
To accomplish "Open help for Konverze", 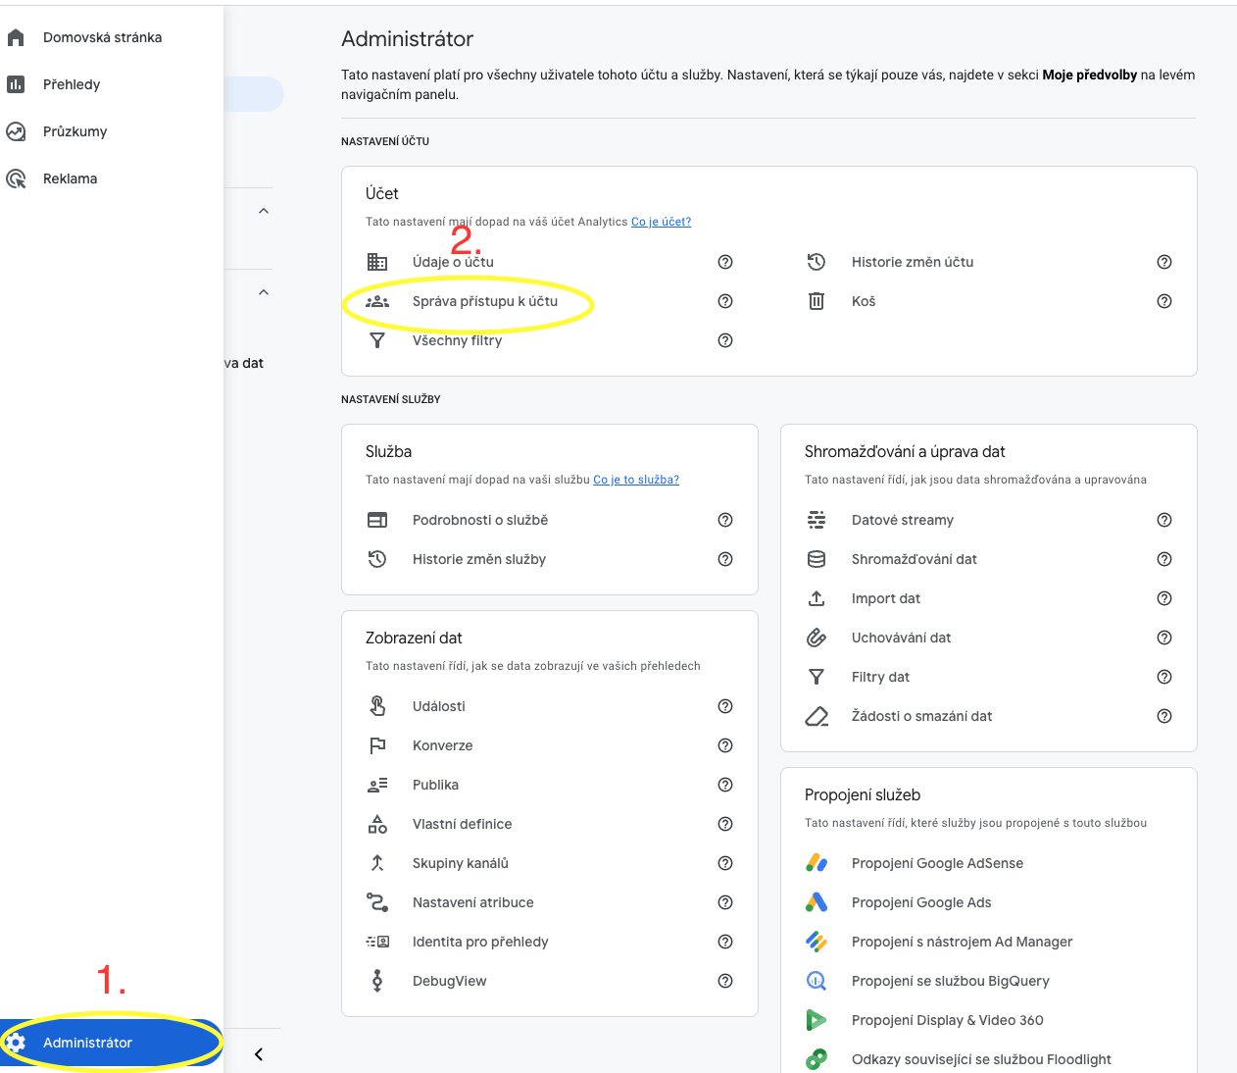I will click(x=725, y=745).
